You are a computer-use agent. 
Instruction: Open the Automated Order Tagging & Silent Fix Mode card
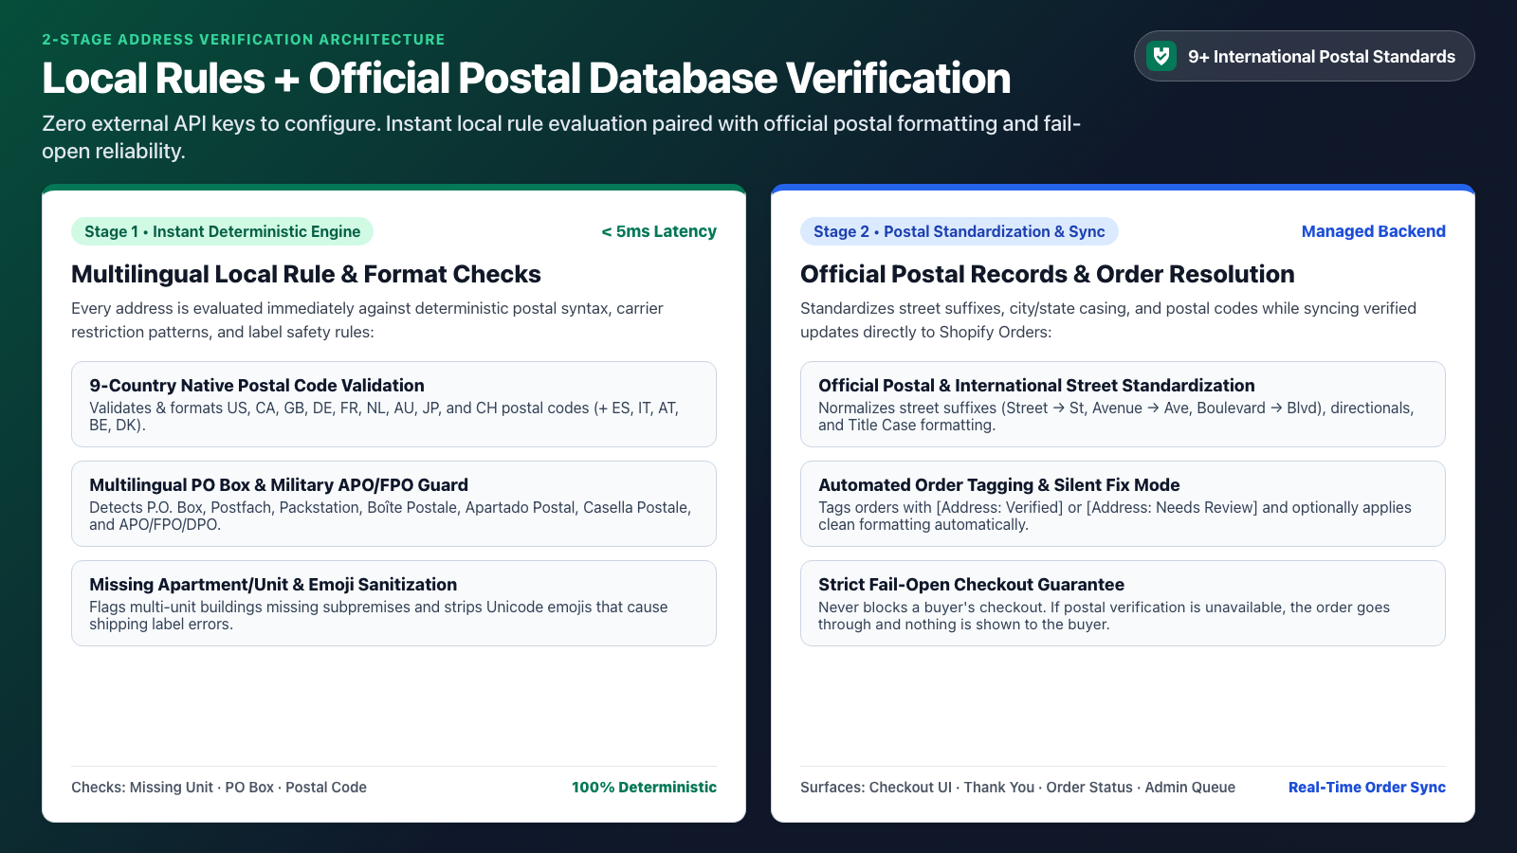[1123, 503]
